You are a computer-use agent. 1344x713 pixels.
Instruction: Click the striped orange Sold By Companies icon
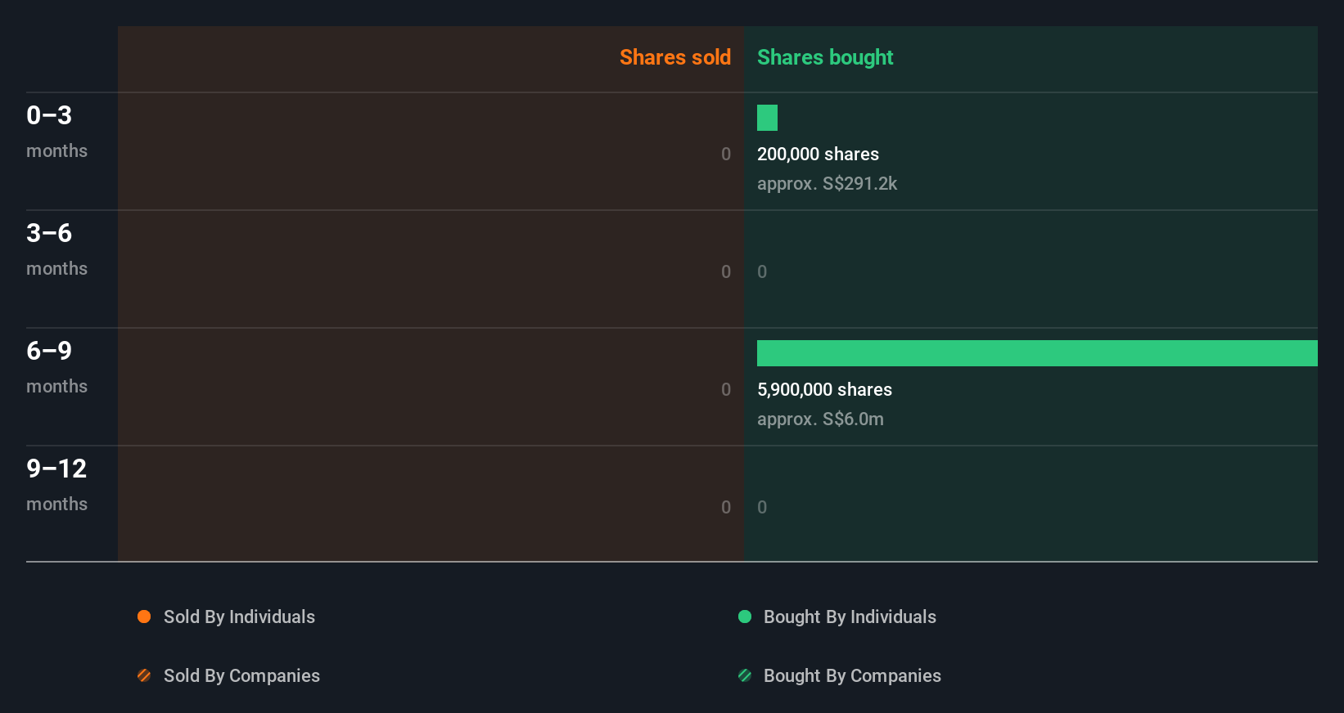click(144, 675)
